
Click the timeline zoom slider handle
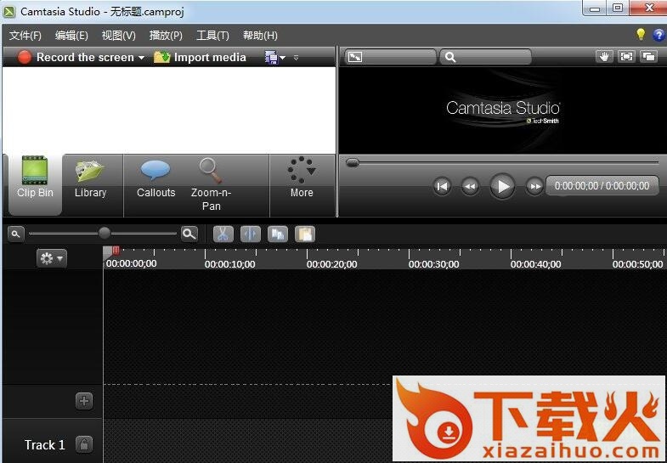pyautogui.click(x=105, y=233)
